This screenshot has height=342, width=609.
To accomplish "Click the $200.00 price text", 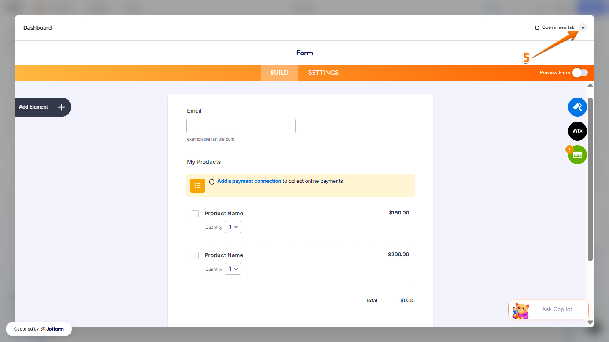I will point(398,255).
